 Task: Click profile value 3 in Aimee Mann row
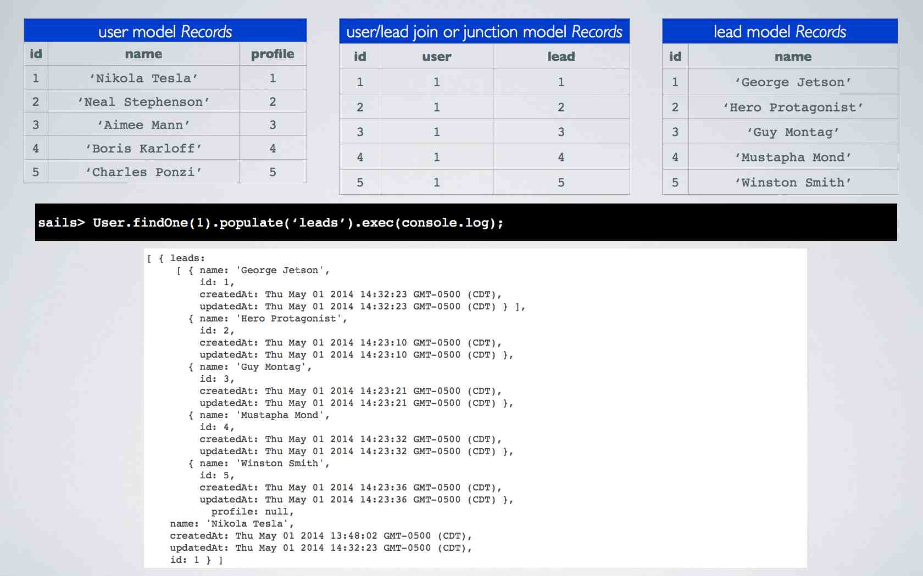(x=273, y=125)
